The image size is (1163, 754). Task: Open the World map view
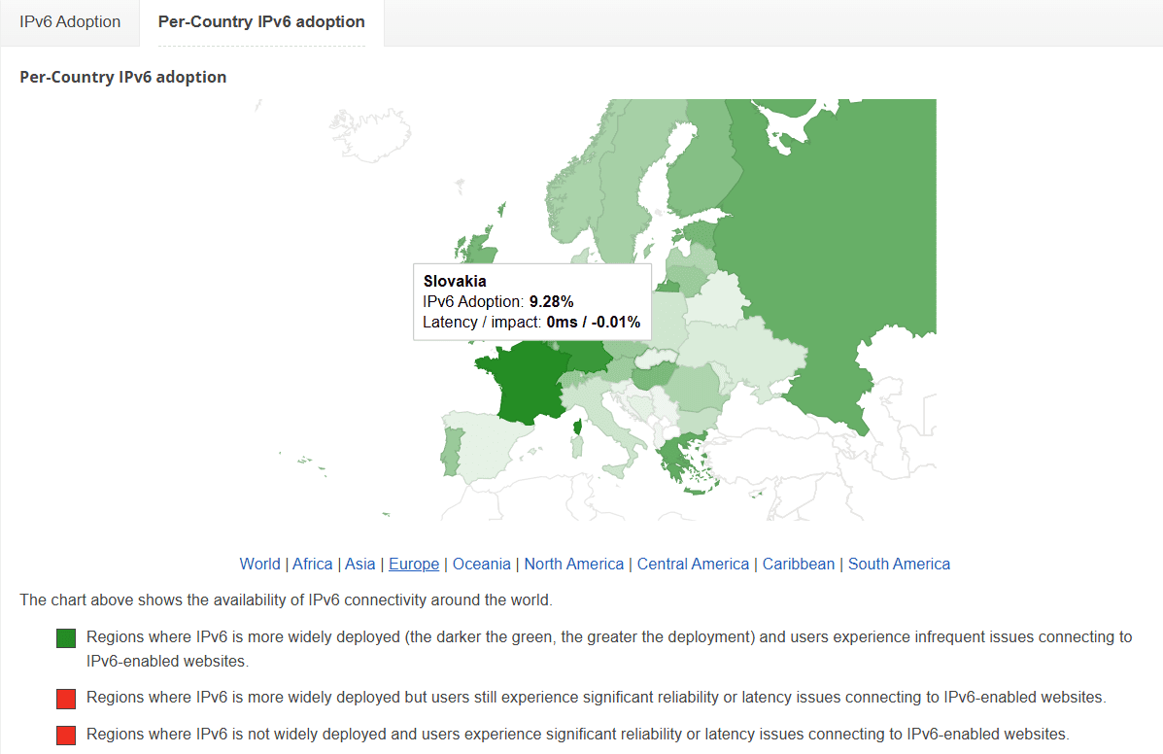click(x=259, y=564)
